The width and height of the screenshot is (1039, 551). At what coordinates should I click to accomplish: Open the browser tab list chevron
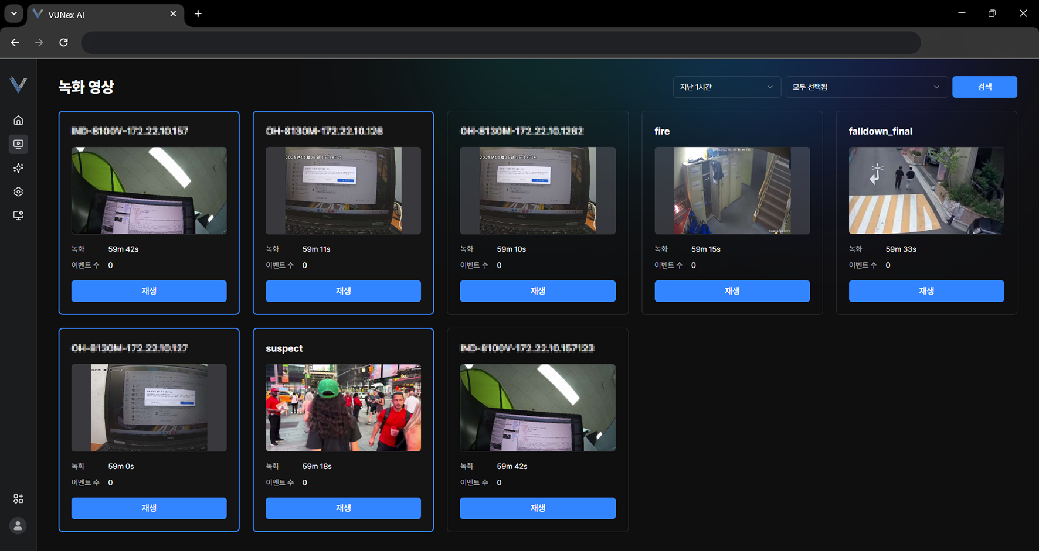tap(13, 13)
